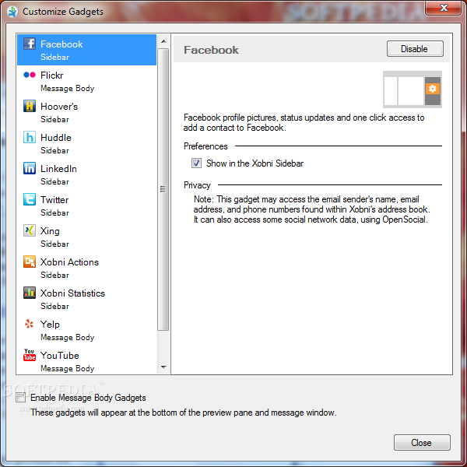The width and height of the screenshot is (467, 467).
Task: Click 'Sidebar' label under LinkedIn
Action: pos(54,181)
